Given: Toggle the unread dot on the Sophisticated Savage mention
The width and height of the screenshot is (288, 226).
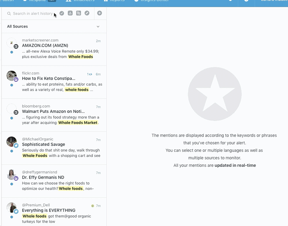Looking at the screenshot, I should point(12,151).
